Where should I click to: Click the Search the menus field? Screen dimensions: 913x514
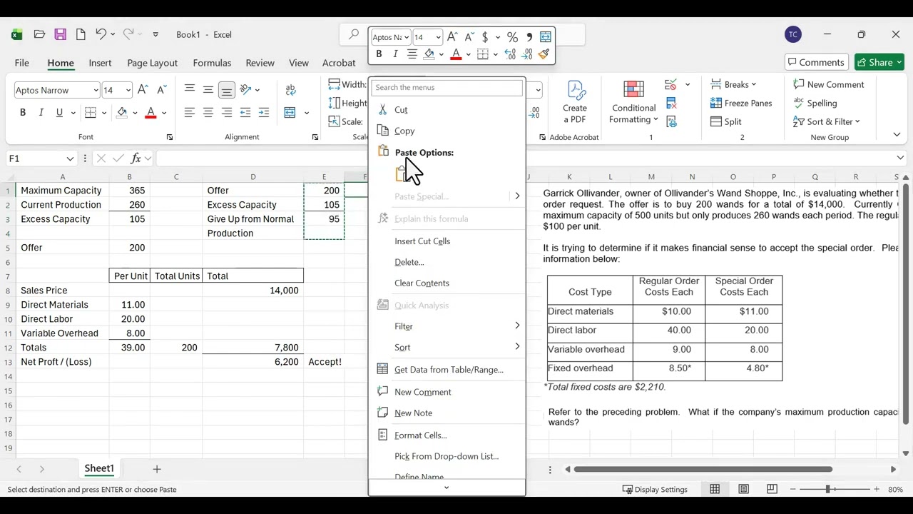447,87
